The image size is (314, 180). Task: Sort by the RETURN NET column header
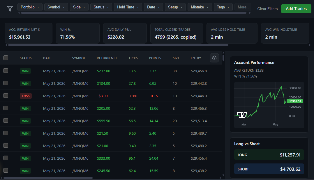click(107, 58)
